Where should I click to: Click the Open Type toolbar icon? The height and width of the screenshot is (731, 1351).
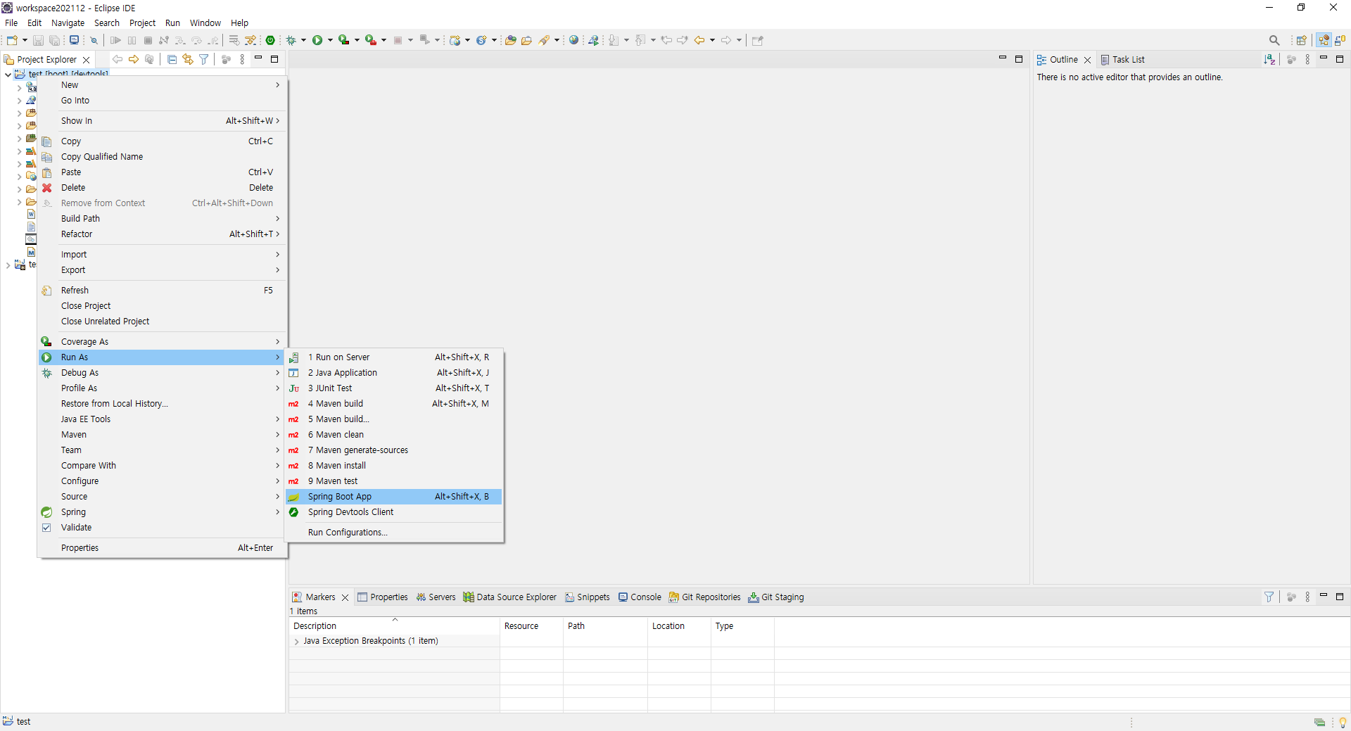pos(510,40)
